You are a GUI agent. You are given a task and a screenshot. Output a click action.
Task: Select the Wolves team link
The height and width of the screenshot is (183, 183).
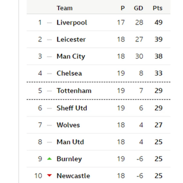pos(68,125)
